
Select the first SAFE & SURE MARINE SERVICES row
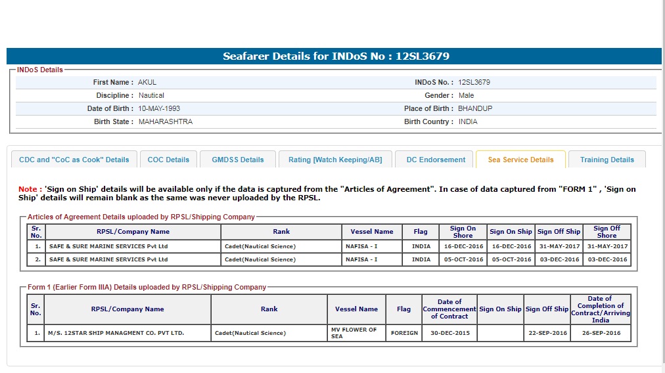108,247
